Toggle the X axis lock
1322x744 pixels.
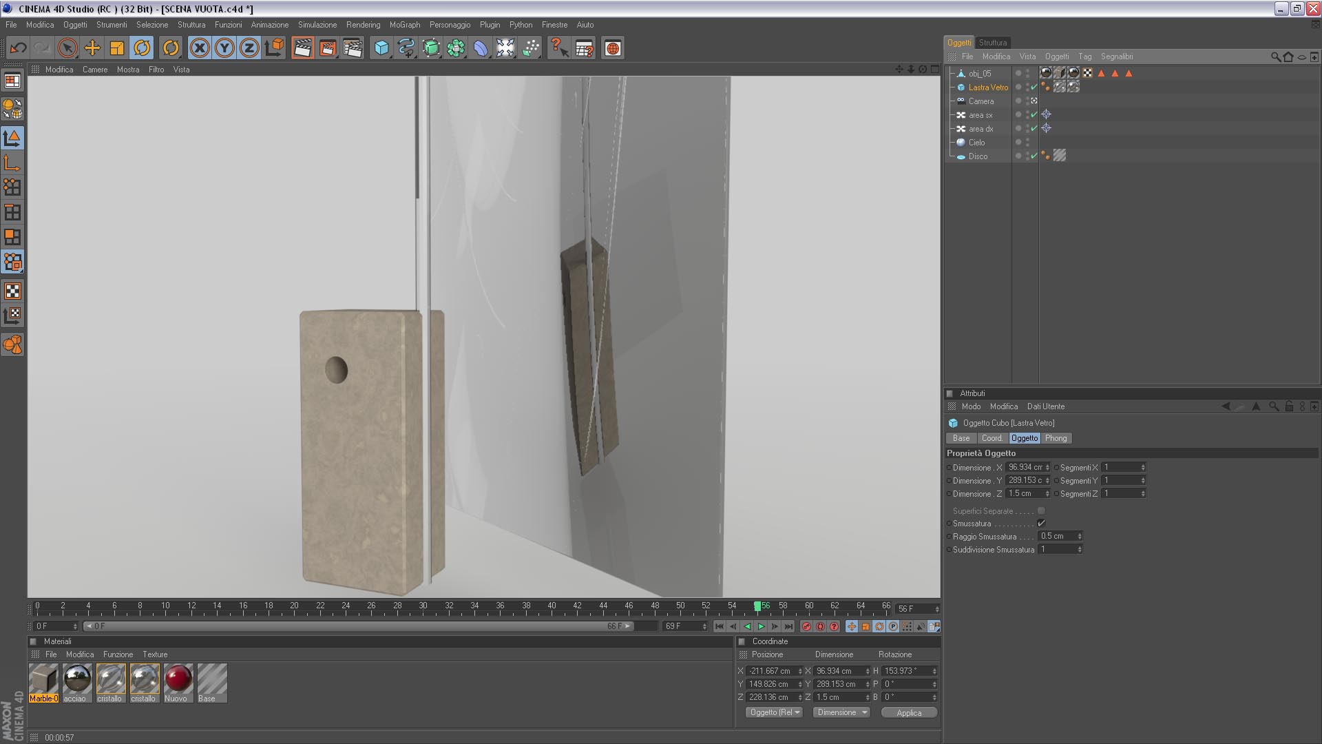point(200,48)
